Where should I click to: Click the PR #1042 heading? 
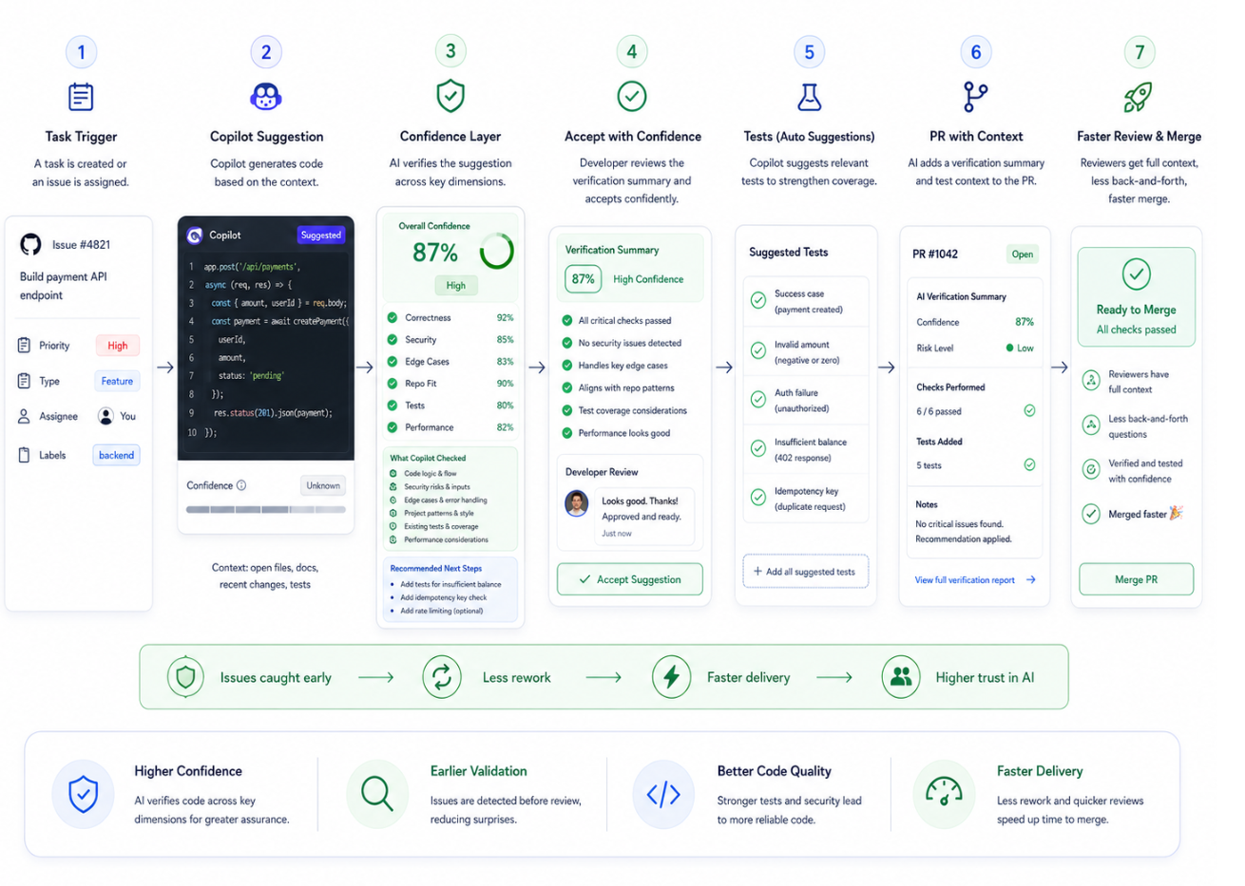935,254
